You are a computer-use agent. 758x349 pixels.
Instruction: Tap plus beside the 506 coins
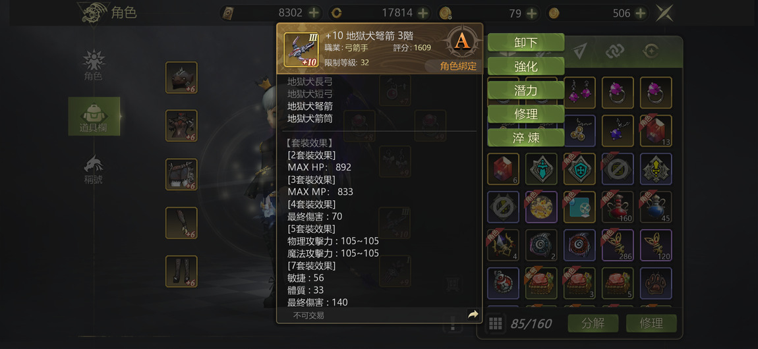(x=641, y=13)
